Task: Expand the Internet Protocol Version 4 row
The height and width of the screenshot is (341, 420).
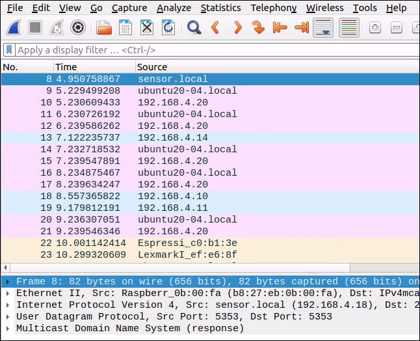Action: pyautogui.click(x=8, y=305)
